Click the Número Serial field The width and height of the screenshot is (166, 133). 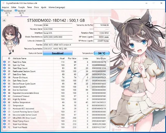coord(58,29)
